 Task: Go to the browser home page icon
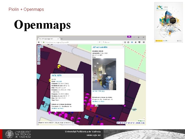(x=136, y=42)
